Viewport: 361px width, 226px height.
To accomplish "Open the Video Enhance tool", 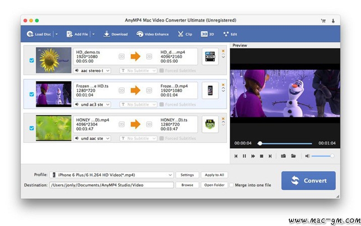I will click(x=153, y=34).
